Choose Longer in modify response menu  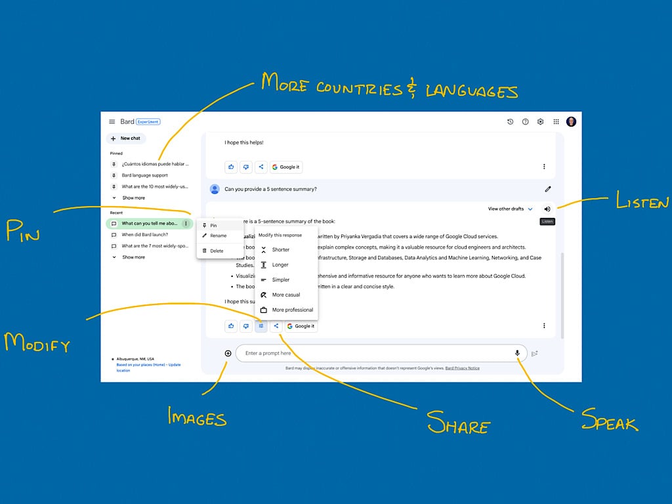point(286,265)
